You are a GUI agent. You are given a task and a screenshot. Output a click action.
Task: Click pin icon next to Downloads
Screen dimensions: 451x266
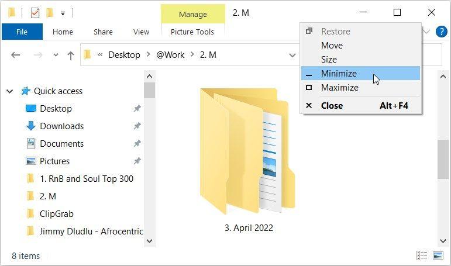click(x=137, y=126)
